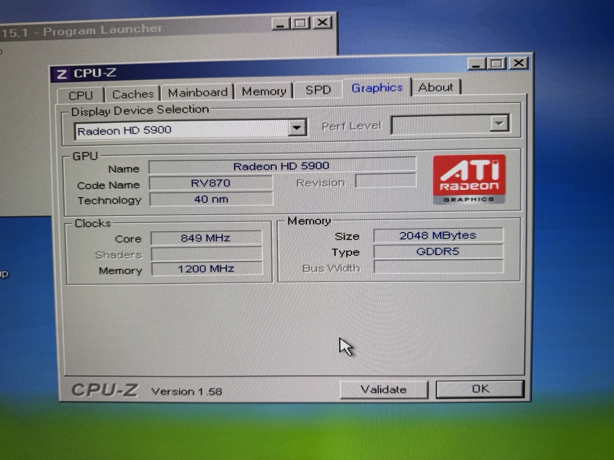Screen dimensions: 614x460
Task: Click the Technology value 40 nm
Action: (211, 199)
